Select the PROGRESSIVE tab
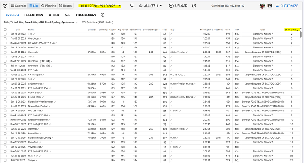Screen dimensions: 304x163 (x=86, y=15)
